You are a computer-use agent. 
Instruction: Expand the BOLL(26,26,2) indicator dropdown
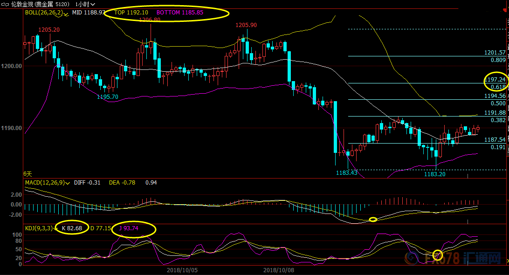[66, 13]
